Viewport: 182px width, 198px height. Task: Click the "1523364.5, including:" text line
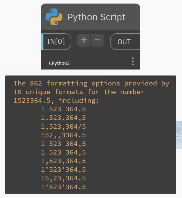[x=56, y=101]
